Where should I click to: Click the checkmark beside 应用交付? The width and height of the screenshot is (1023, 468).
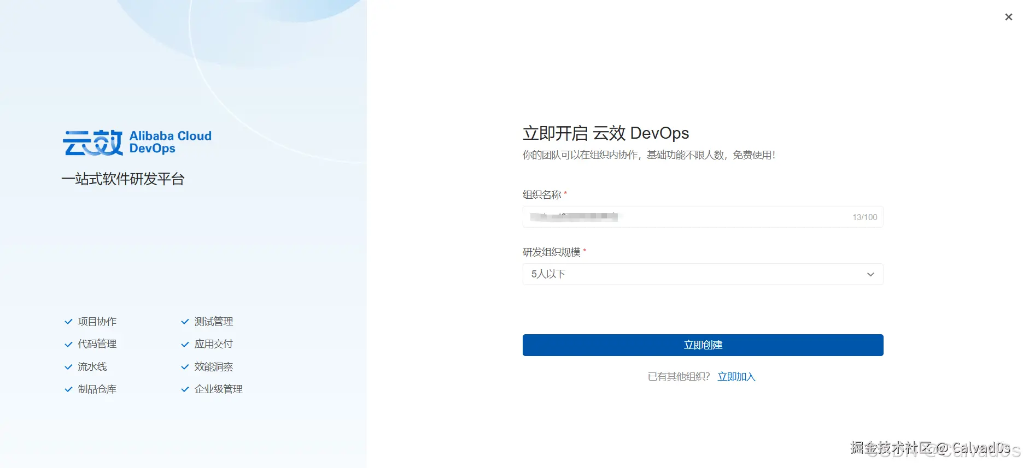coord(185,344)
